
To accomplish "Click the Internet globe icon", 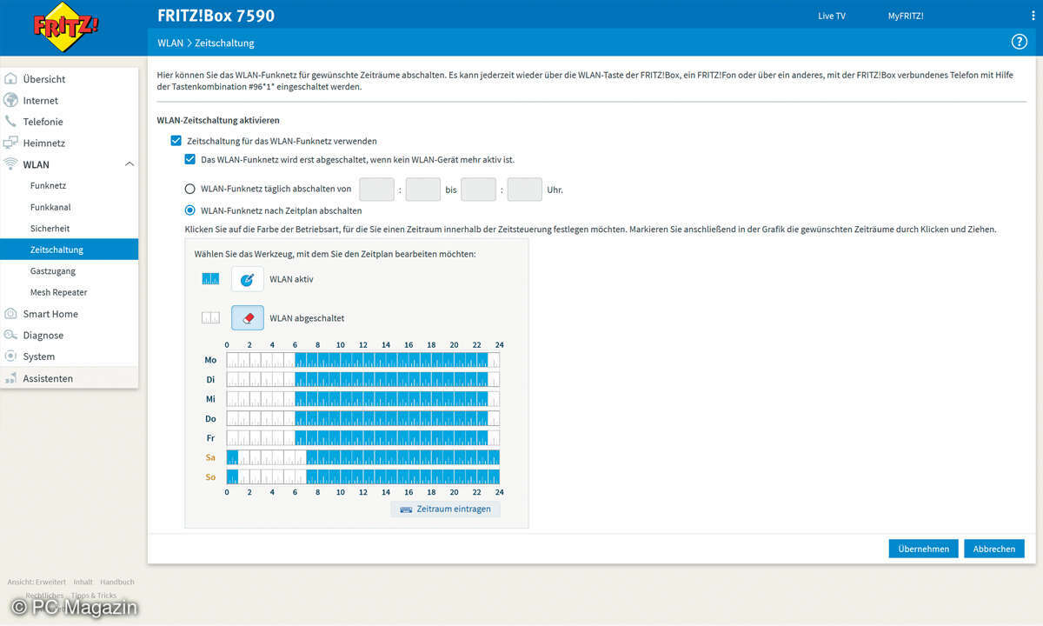I will (x=10, y=100).
